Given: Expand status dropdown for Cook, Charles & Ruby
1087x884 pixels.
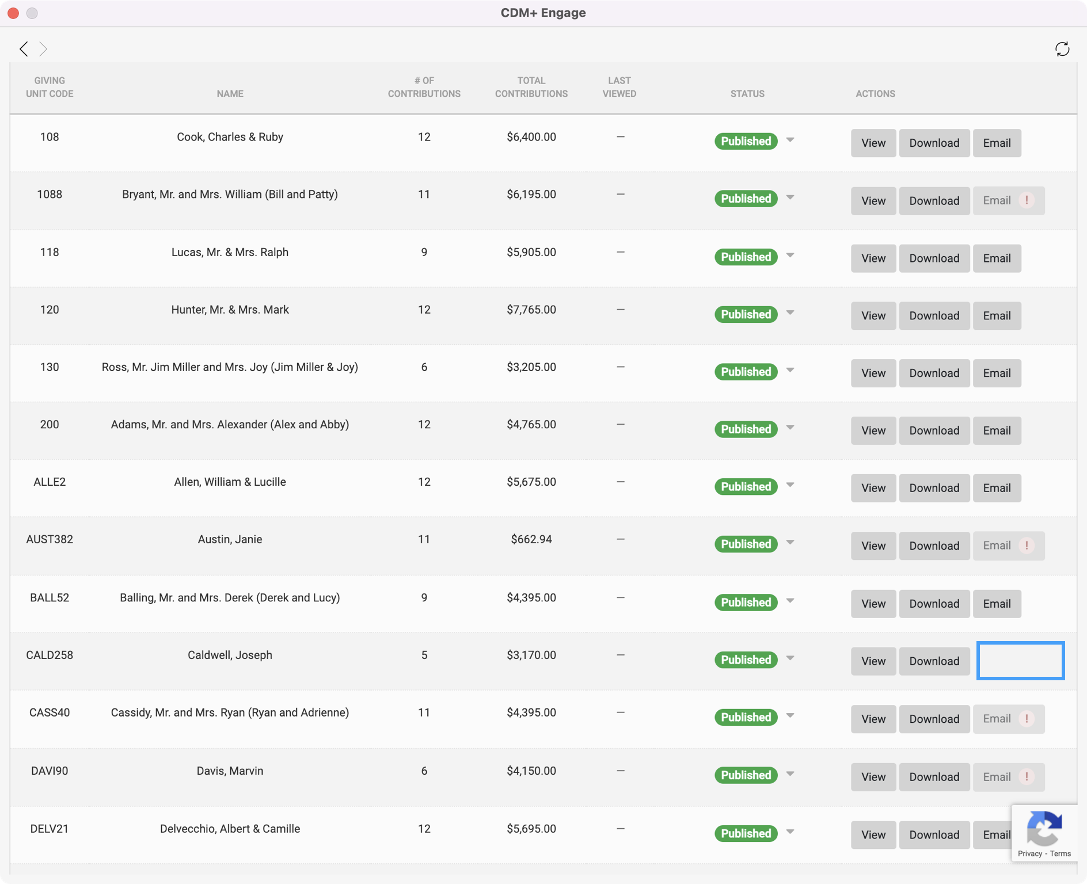Looking at the screenshot, I should click(x=790, y=140).
